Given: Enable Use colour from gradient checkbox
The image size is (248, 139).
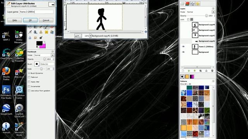Looking at the screenshot, I should (x=29, y=91).
